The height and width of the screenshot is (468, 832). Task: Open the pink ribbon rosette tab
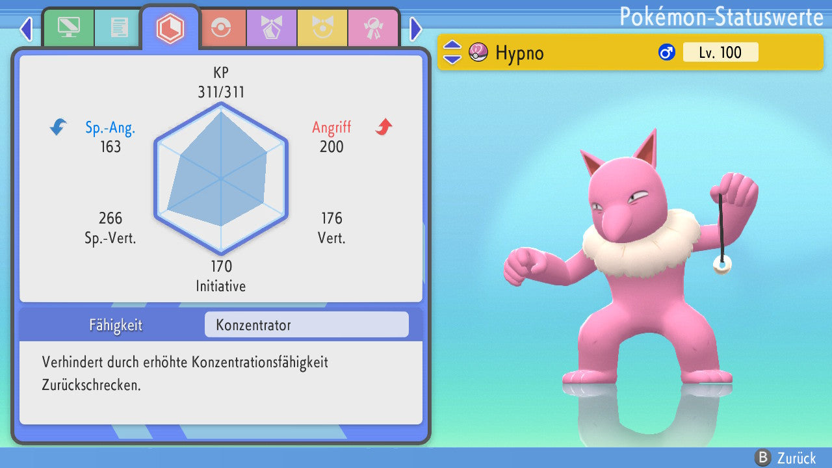click(x=372, y=28)
